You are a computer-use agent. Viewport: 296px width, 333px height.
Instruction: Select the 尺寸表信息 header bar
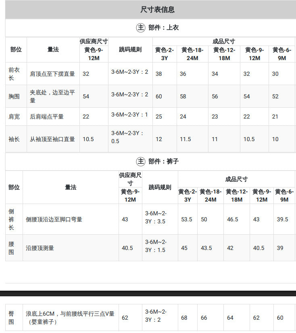(x=150, y=10)
